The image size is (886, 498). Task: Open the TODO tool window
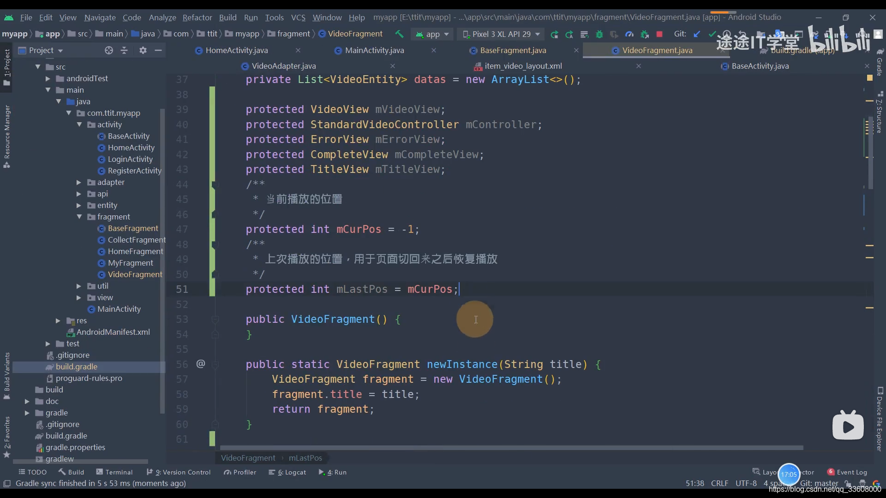coord(32,472)
